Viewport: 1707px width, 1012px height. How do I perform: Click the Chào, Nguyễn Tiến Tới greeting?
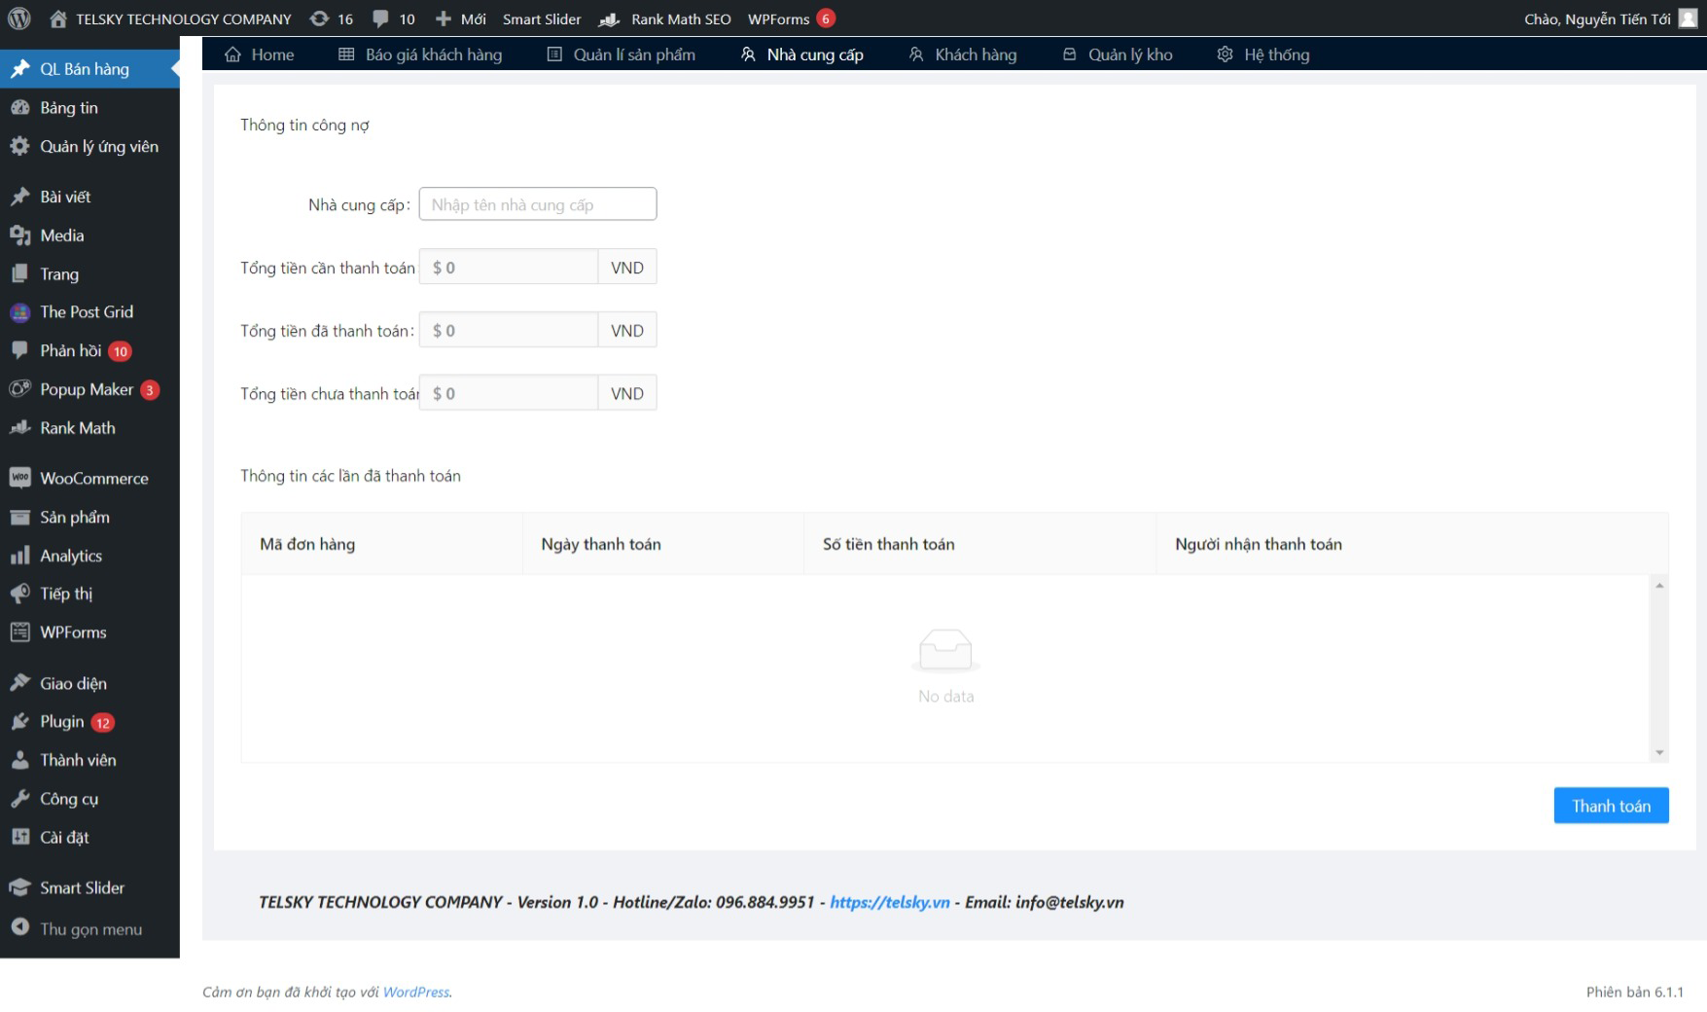click(x=1597, y=19)
